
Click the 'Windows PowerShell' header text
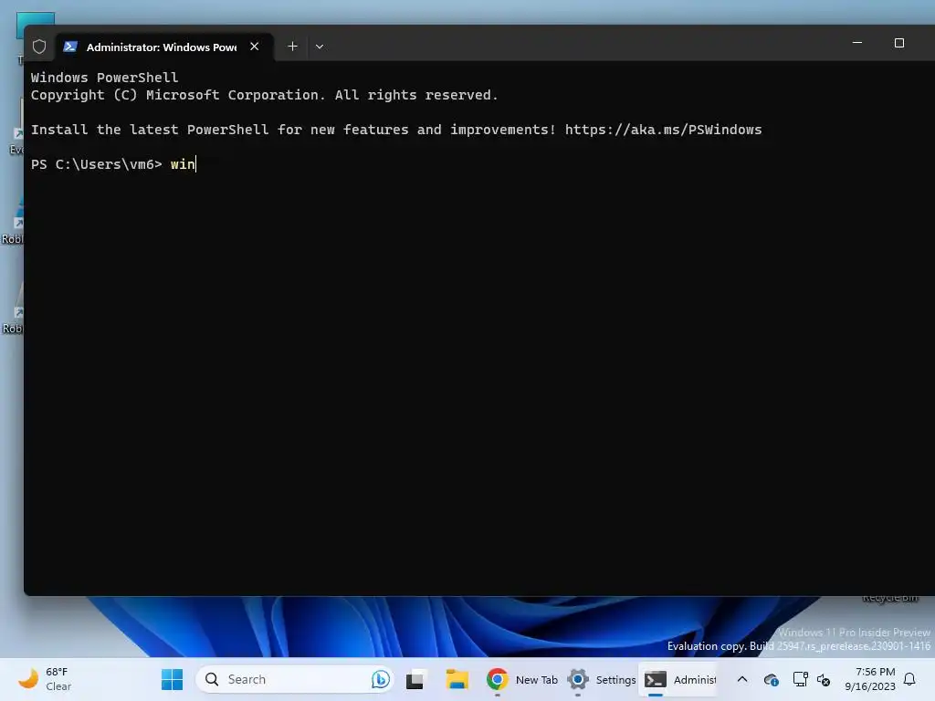click(x=104, y=78)
